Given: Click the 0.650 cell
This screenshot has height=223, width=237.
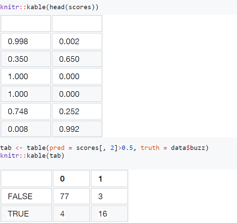Looking at the screenshot, I should coord(77,59).
